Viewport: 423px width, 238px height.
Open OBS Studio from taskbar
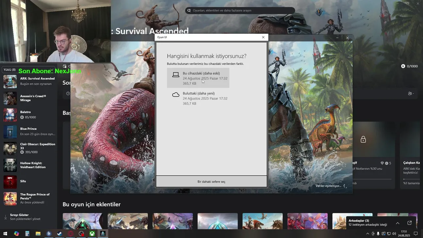pyautogui.click(x=81, y=234)
